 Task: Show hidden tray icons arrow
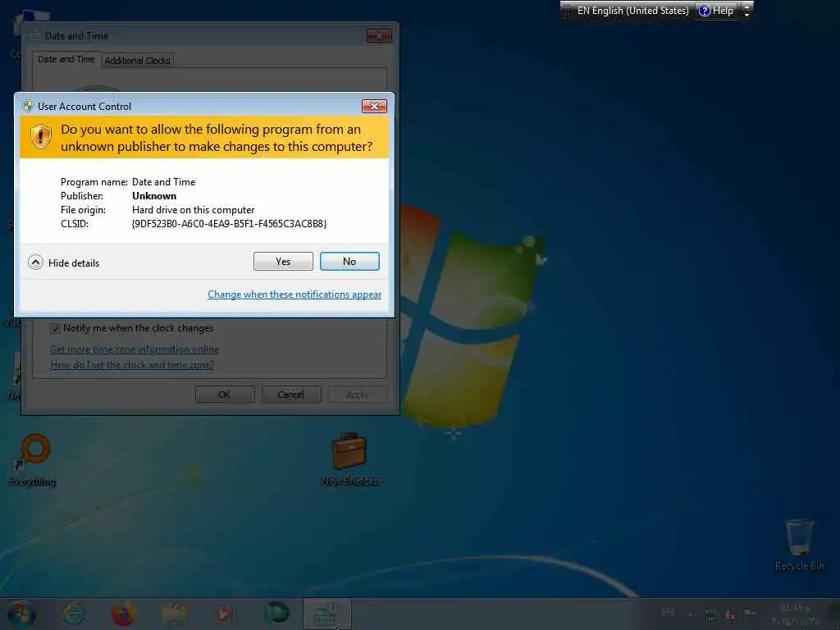click(x=691, y=614)
